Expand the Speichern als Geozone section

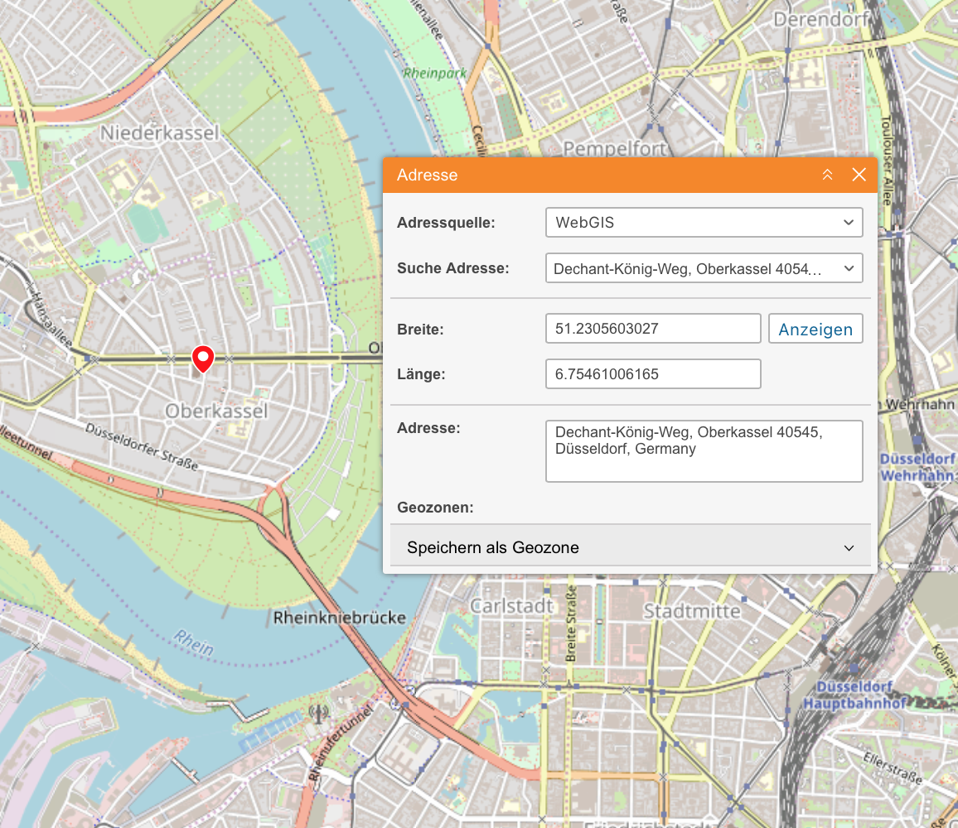pyautogui.click(x=630, y=547)
